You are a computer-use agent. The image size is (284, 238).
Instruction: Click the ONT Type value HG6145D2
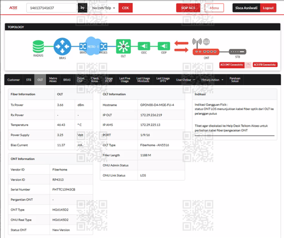60,210
